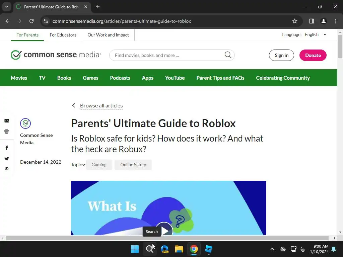Open the Movies menu

pos(19,78)
